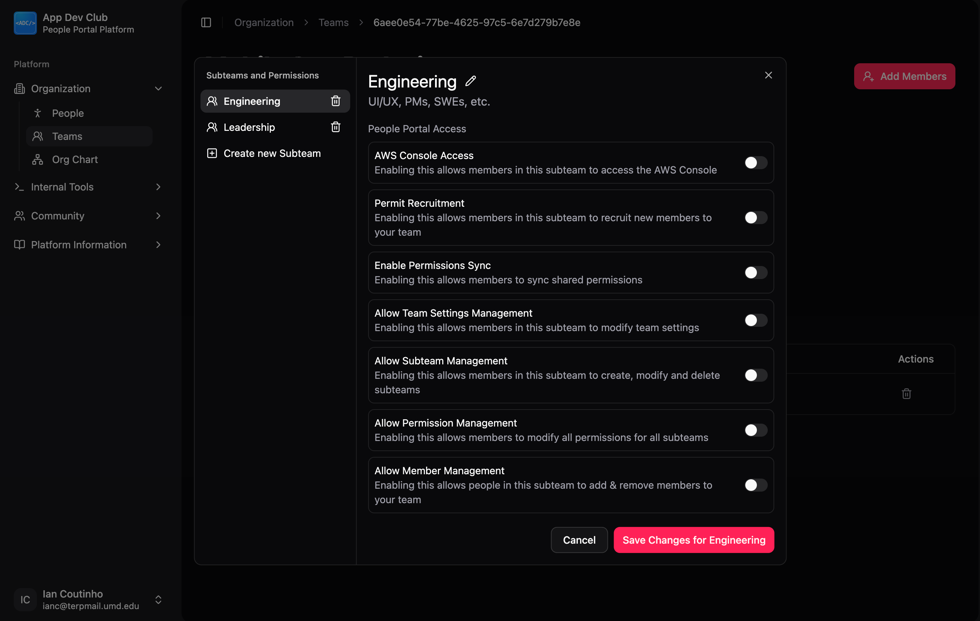980x621 pixels.
Task: Delete the Engineering subteam with trash icon
Action: [x=335, y=101]
